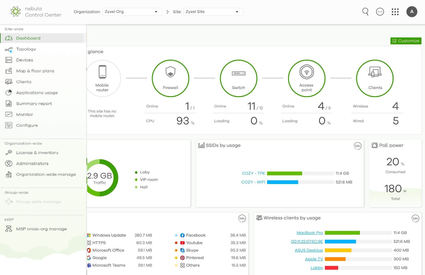This screenshot has width=425, height=275.
Task: Open the more options ellipsis icon
Action: (380, 12)
